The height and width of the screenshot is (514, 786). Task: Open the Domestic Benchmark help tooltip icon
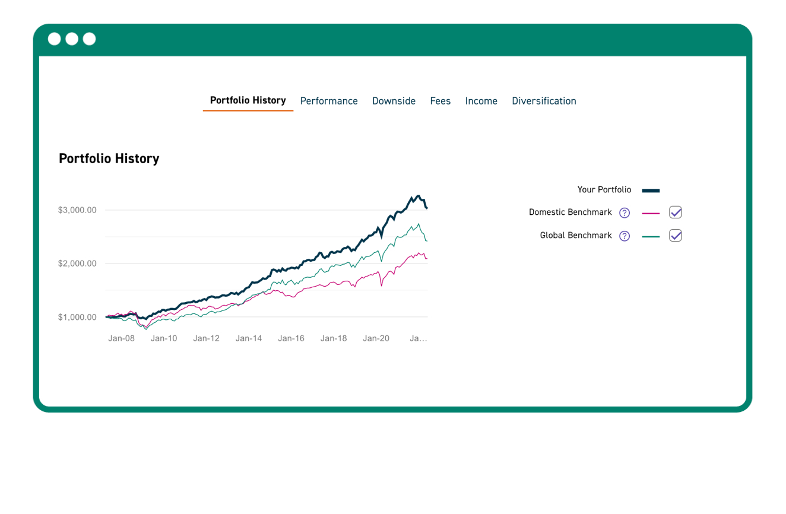624,212
